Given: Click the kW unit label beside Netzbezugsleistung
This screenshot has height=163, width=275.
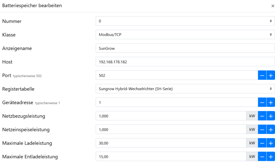Looking at the screenshot, I should (252, 116).
